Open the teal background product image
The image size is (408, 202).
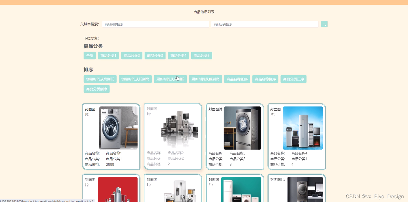click(241, 189)
